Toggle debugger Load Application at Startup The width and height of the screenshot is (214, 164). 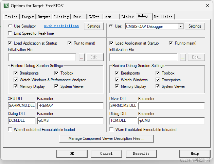(x=111, y=43)
